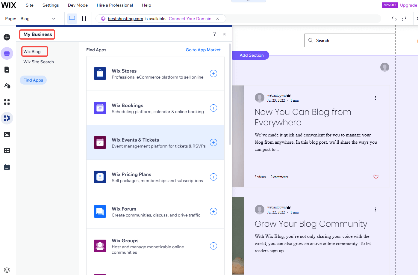Open Now You Can Blog from Everywhere title
Viewport: 418px width, 275px height.
(x=303, y=117)
